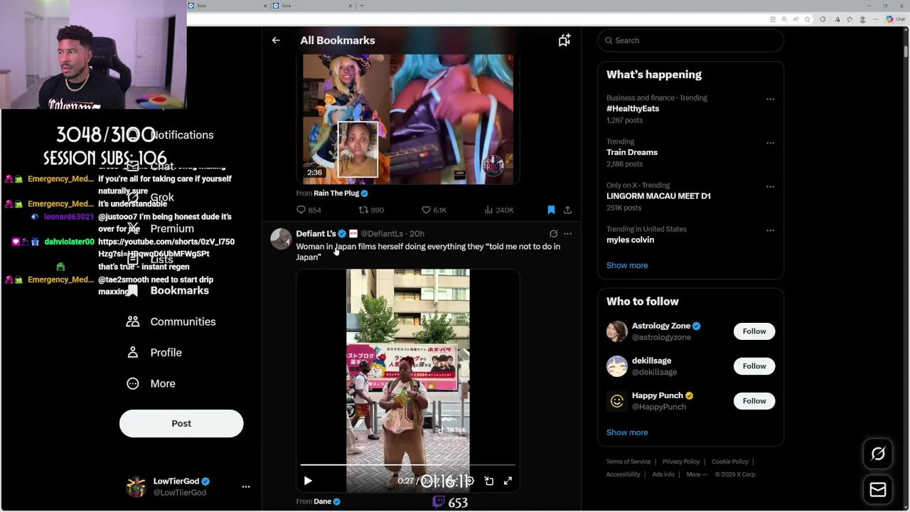Open Messages floating button
The height and width of the screenshot is (512, 910).
(878, 490)
